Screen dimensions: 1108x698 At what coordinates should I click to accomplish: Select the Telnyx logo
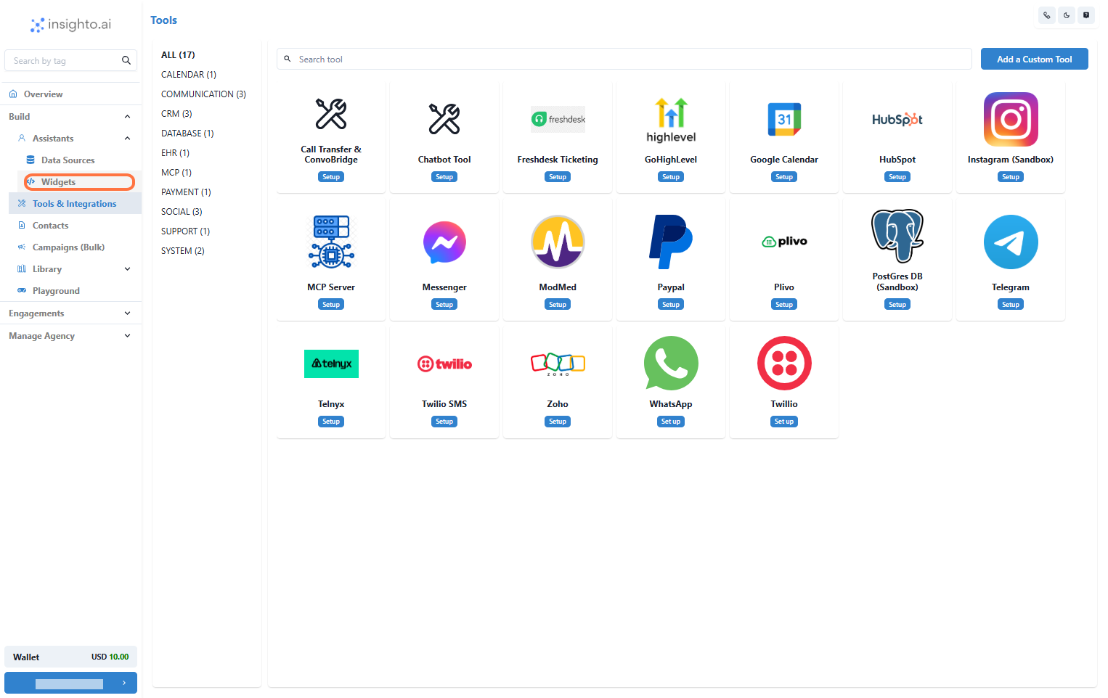click(331, 364)
